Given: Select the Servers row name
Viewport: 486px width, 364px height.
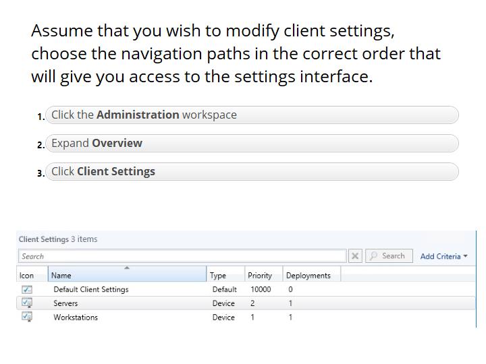Looking at the screenshot, I should (x=65, y=303).
